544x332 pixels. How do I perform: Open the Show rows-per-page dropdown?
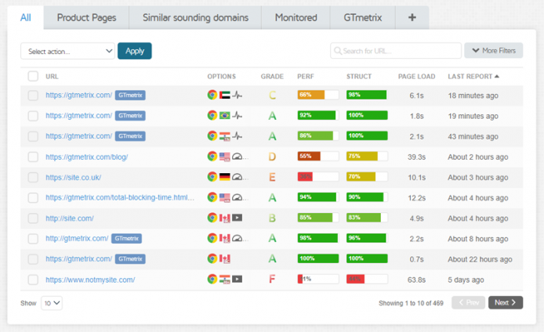coord(52,303)
